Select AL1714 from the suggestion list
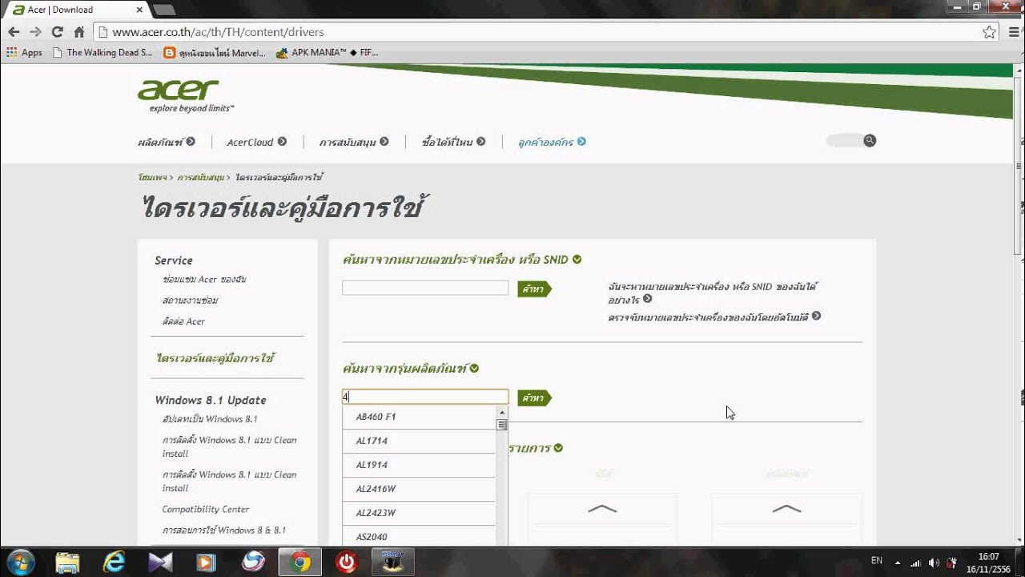Viewport: 1025px width, 577px height. point(419,441)
